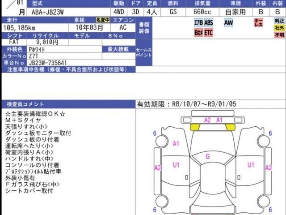Click the 6 beside the lower-left wheel

point(155,210)
